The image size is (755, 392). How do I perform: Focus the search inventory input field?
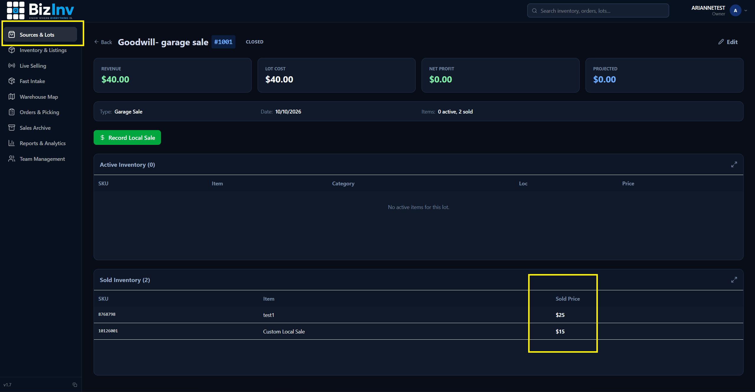[598, 11]
